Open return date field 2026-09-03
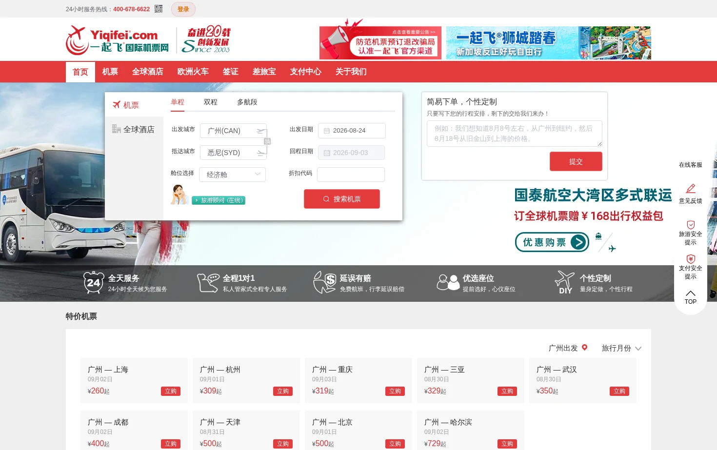 pos(351,153)
